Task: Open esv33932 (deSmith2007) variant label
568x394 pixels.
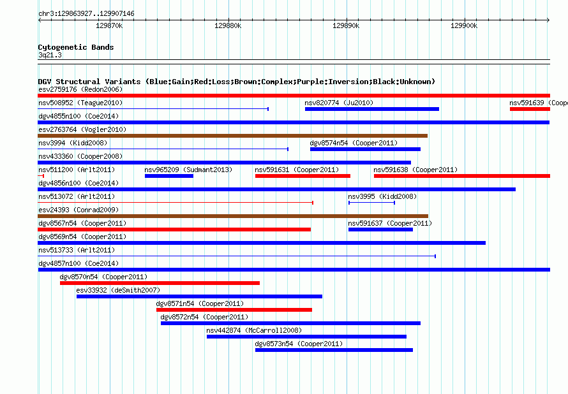Action: (x=118, y=290)
